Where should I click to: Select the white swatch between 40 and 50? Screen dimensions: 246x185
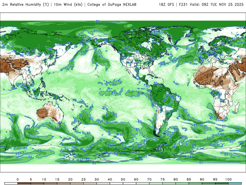pos(117,183)
